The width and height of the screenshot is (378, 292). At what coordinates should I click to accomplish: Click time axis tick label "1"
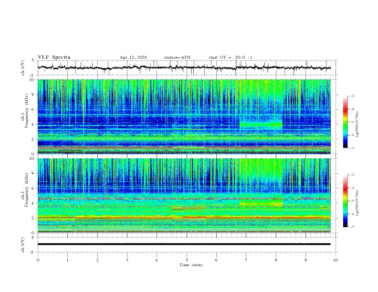tap(67, 260)
